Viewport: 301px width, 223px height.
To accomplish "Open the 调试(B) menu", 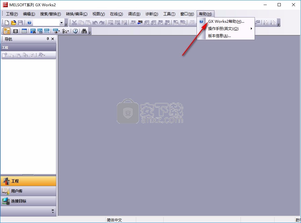I will pos(134,14).
